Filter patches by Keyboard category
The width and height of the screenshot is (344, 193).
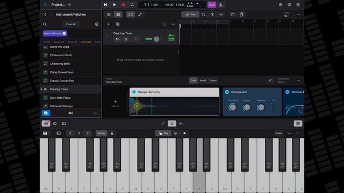coord(59,42)
